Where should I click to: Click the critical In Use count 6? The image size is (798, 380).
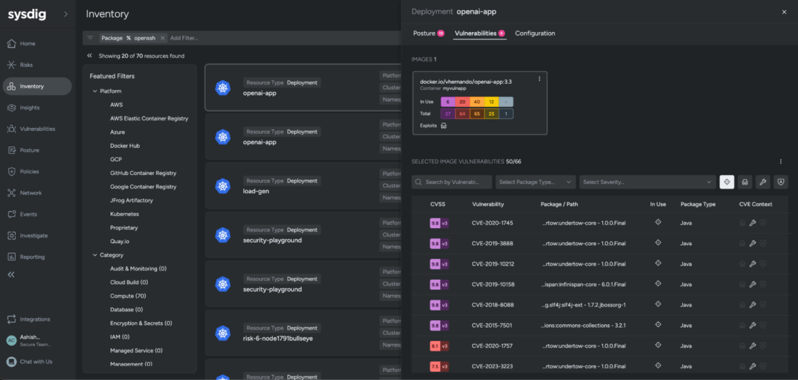(448, 101)
